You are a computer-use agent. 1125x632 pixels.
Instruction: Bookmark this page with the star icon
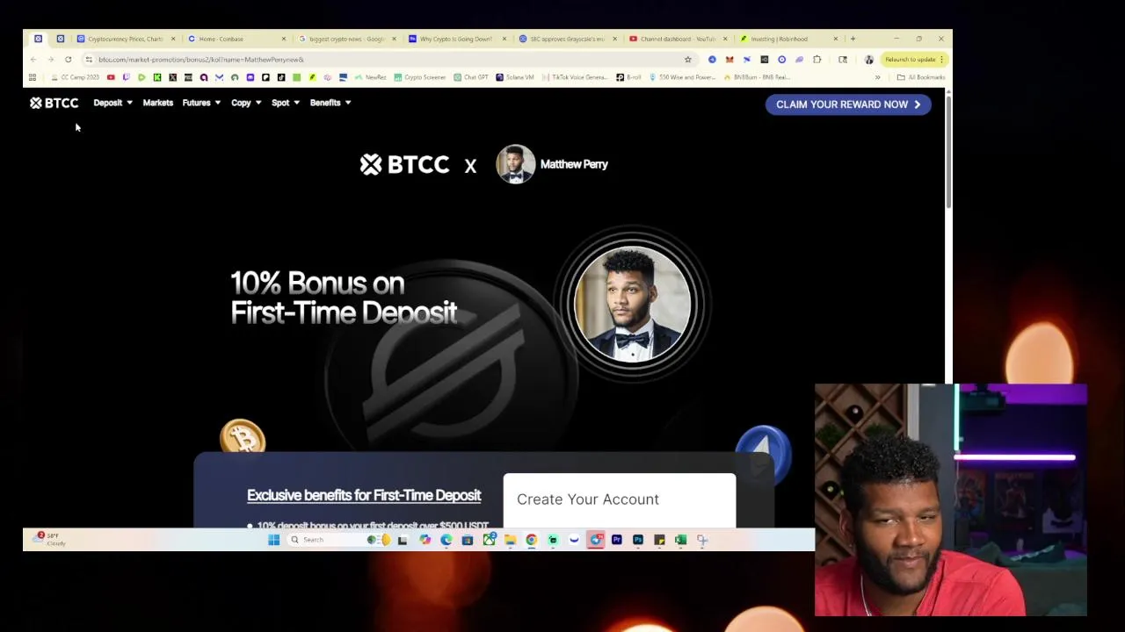coord(687,60)
